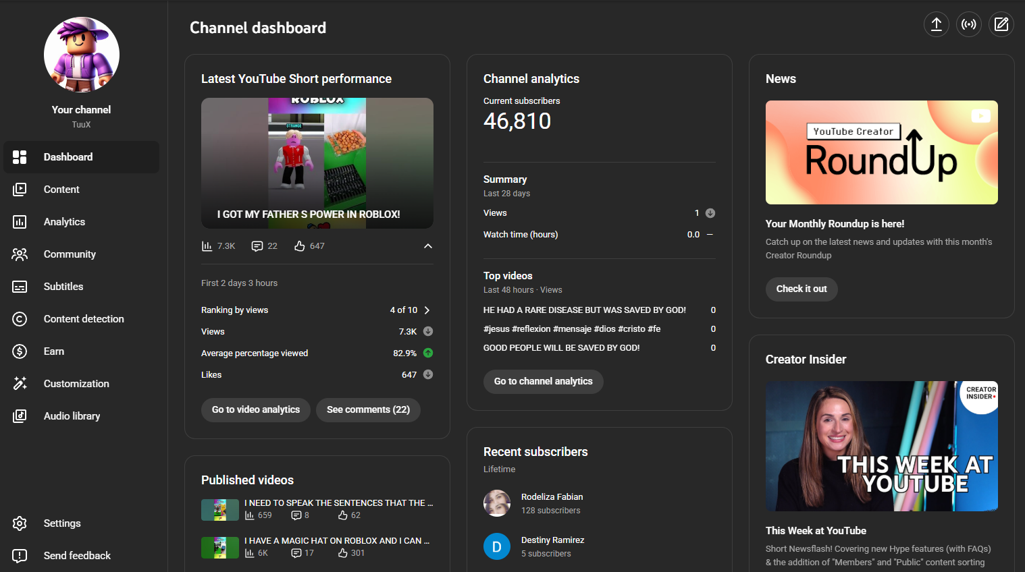Click Go to channel analytics button
The width and height of the screenshot is (1025, 572).
pyautogui.click(x=544, y=382)
